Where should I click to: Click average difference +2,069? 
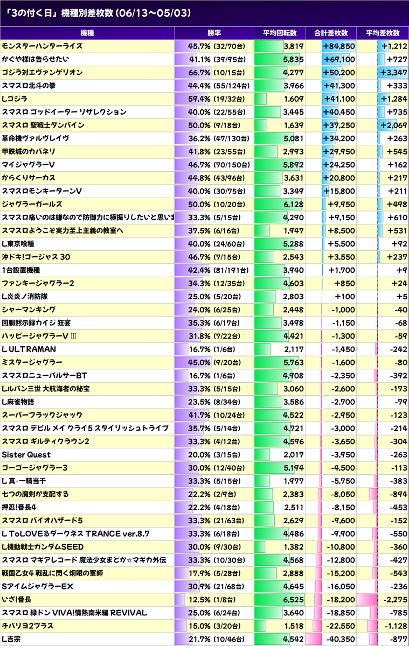pos(393,125)
